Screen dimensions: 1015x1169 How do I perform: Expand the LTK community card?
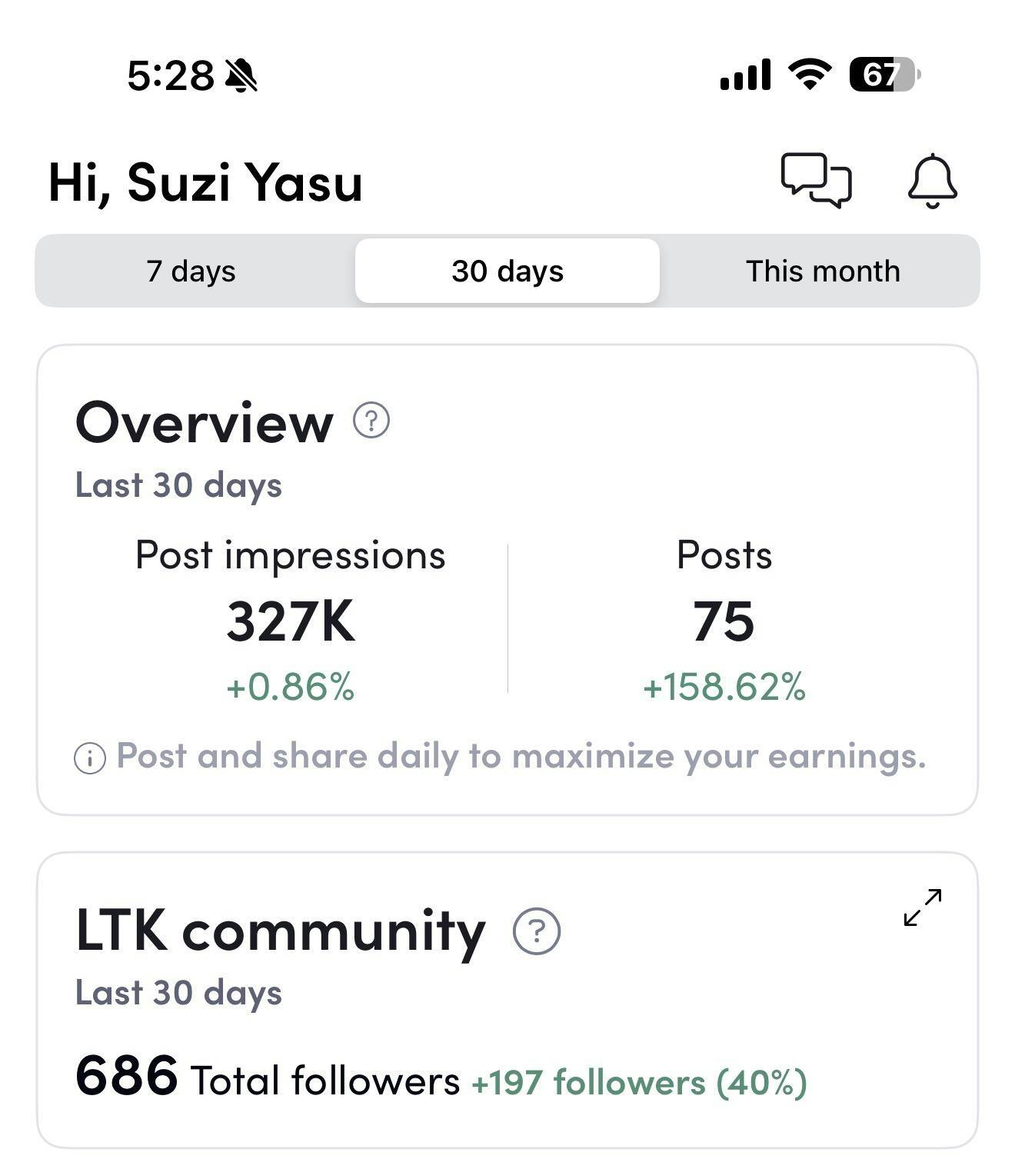[x=923, y=908]
